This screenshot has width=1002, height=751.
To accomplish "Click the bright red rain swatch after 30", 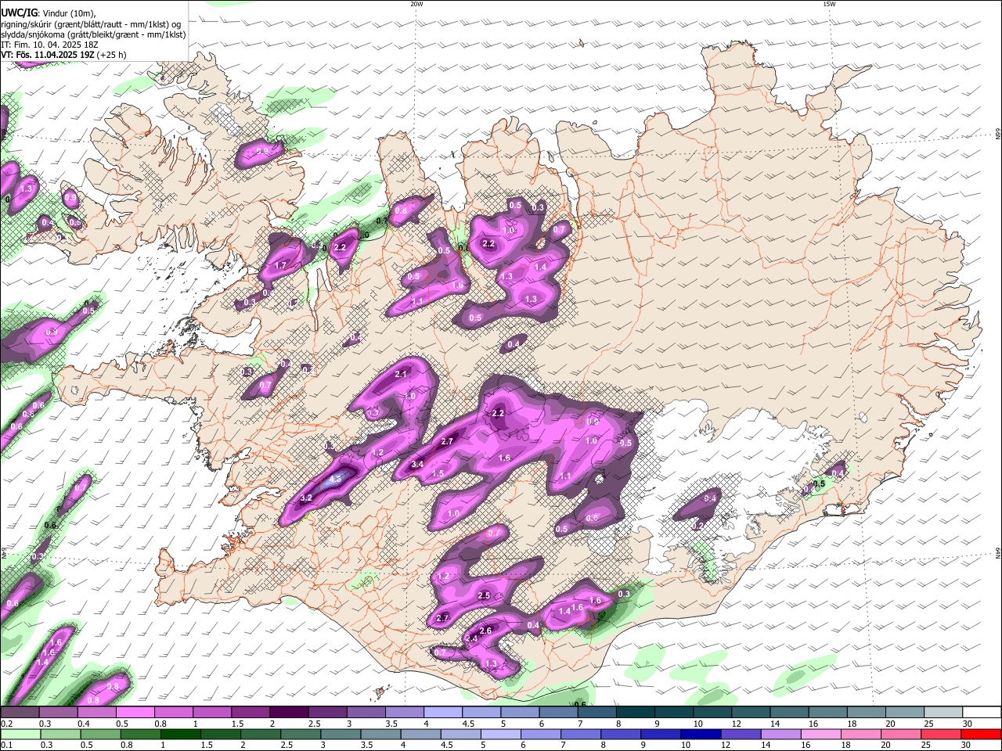I will coord(981,734).
